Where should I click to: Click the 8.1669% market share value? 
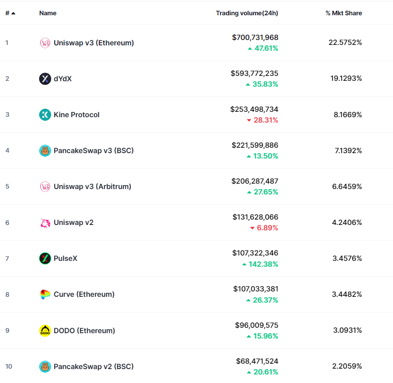348,115
